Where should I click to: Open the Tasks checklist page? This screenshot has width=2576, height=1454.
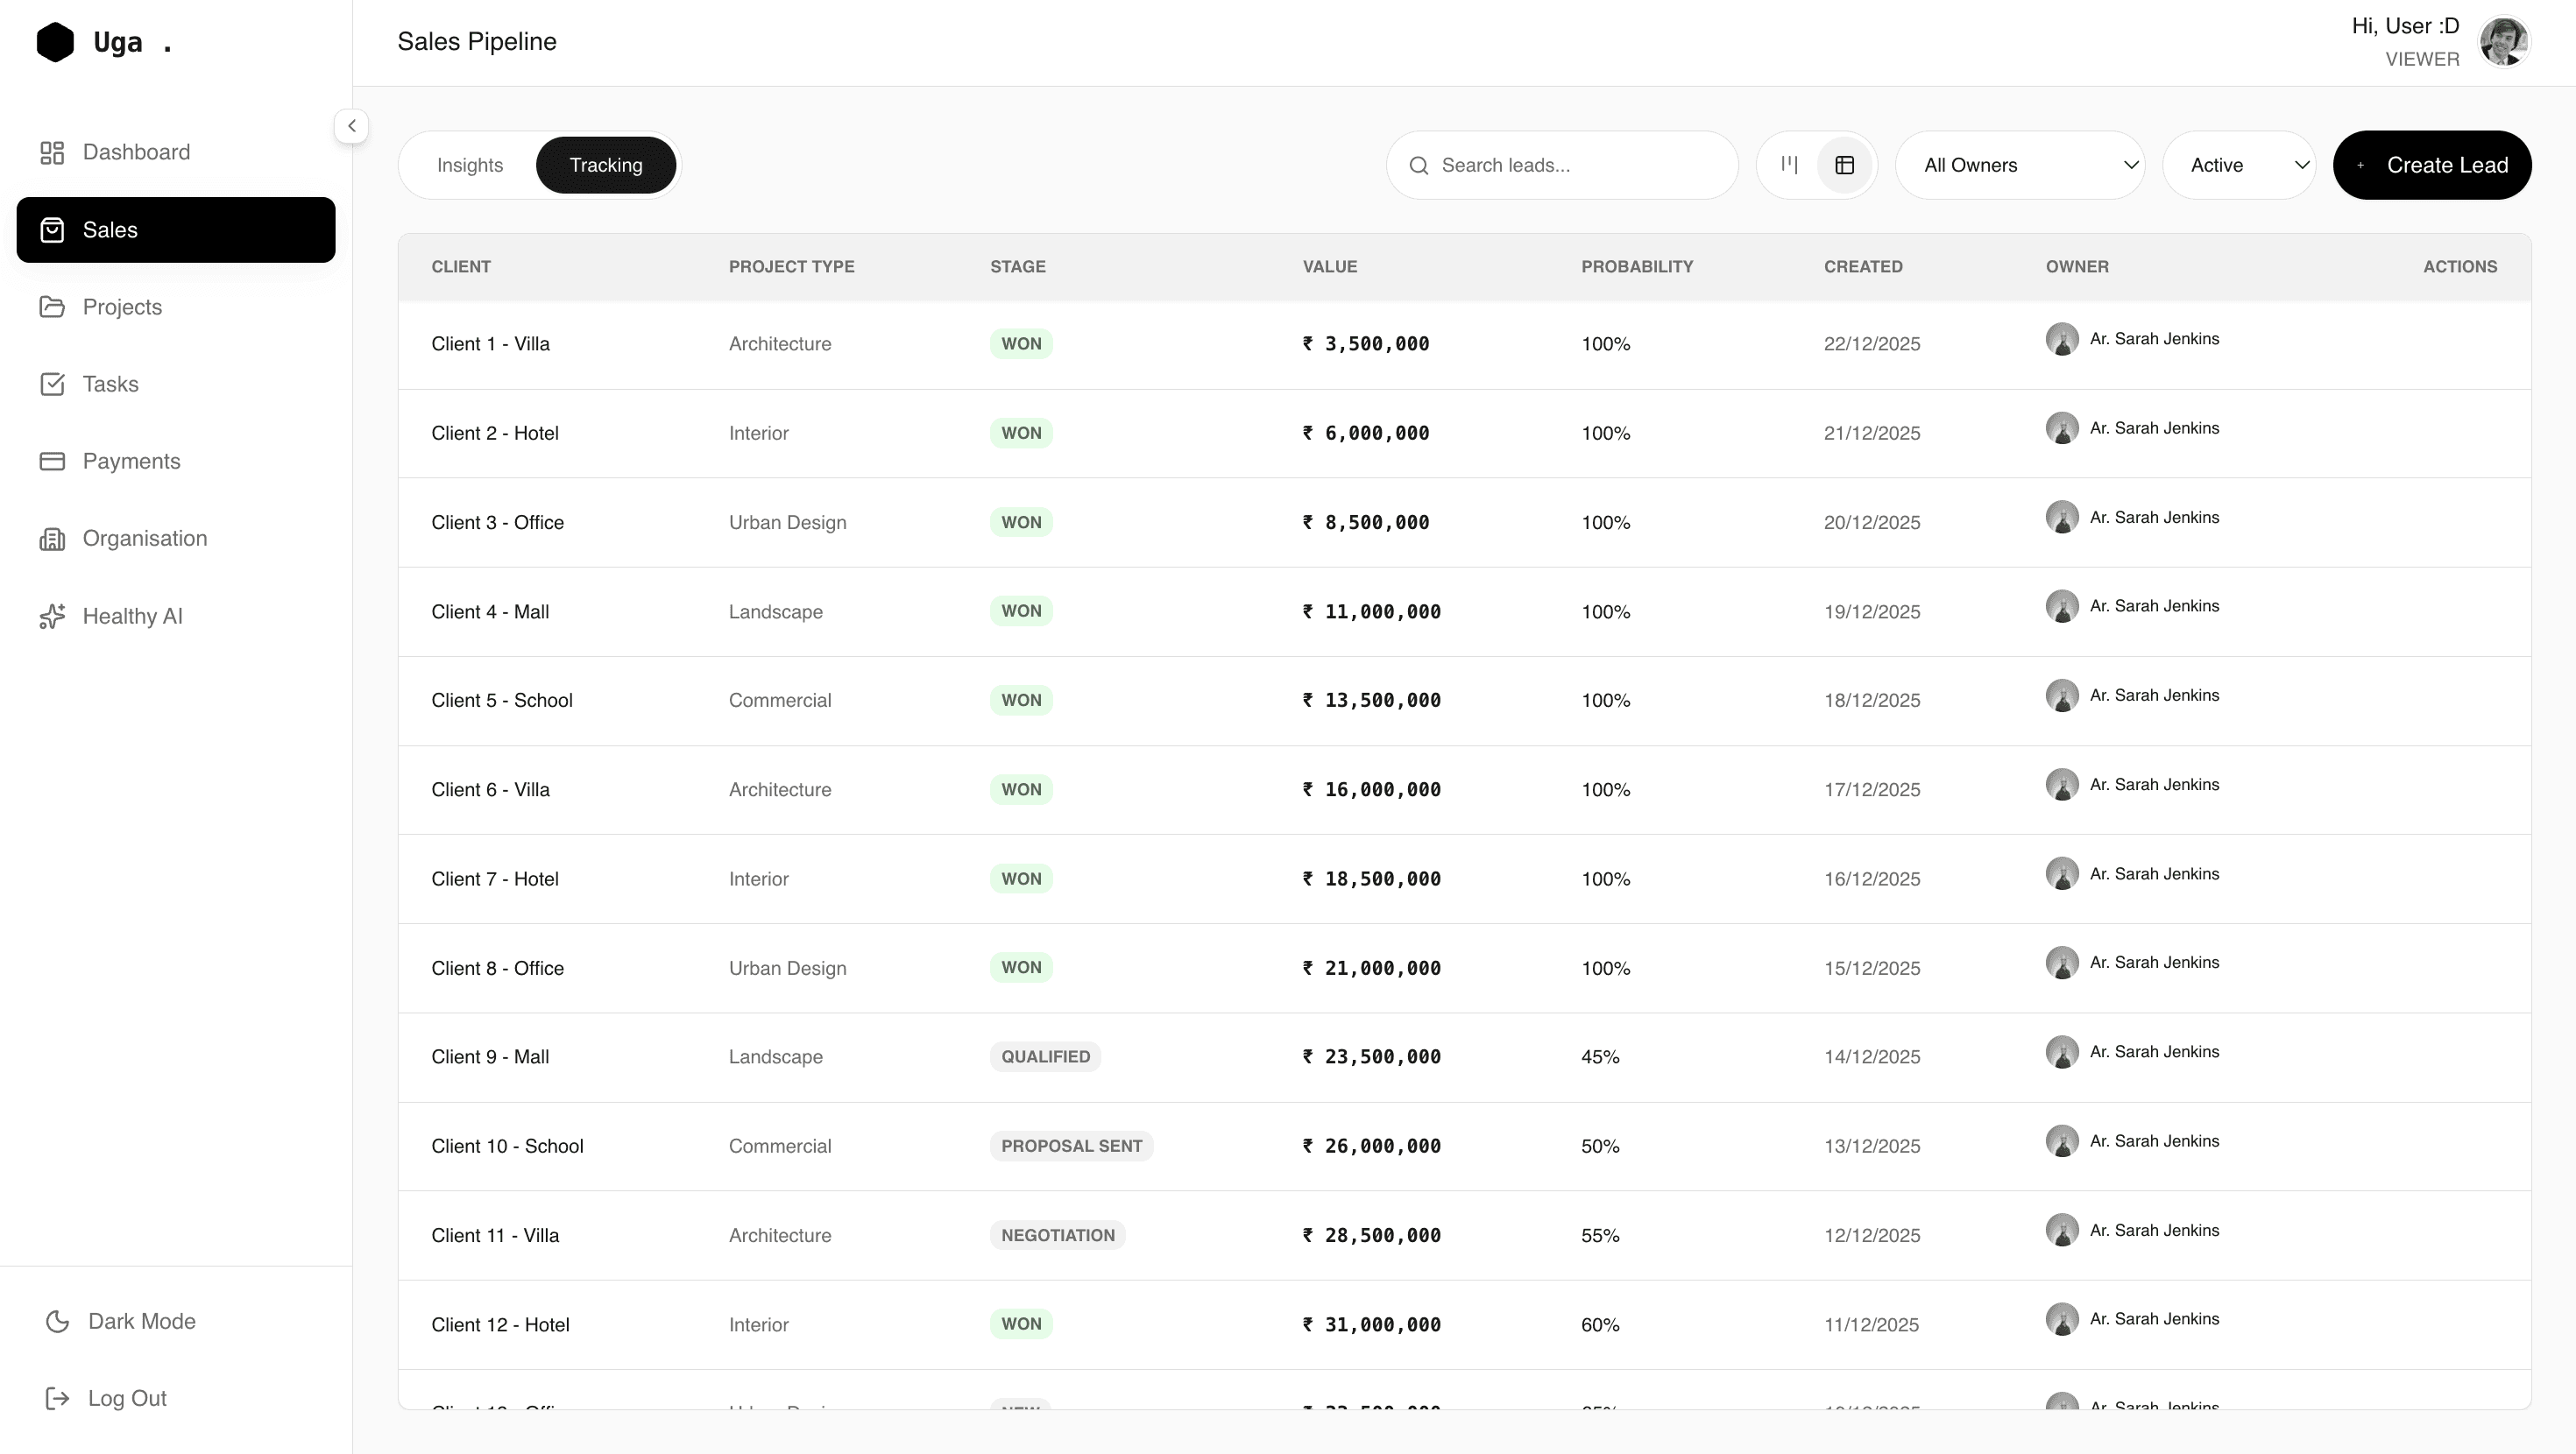pos(110,384)
